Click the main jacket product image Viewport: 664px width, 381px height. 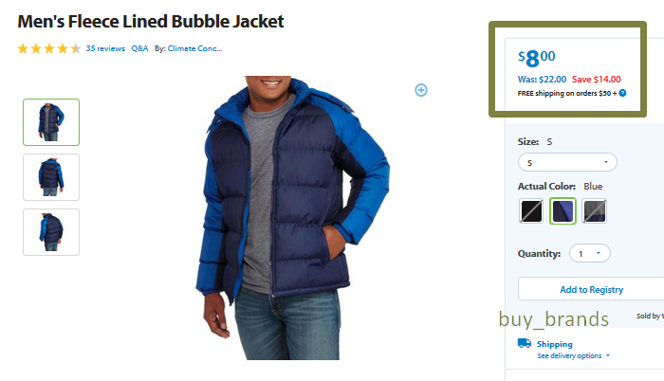[292, 218]
